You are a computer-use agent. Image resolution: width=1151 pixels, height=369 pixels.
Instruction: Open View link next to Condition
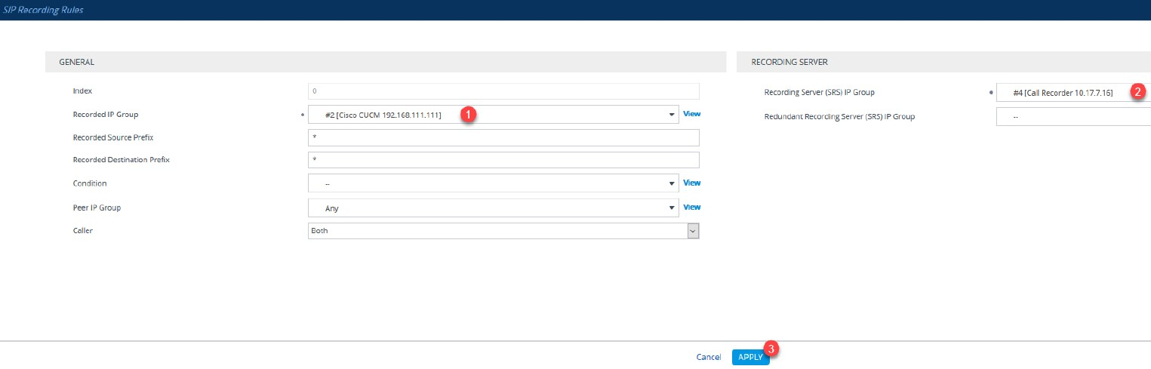click(691, 183)
